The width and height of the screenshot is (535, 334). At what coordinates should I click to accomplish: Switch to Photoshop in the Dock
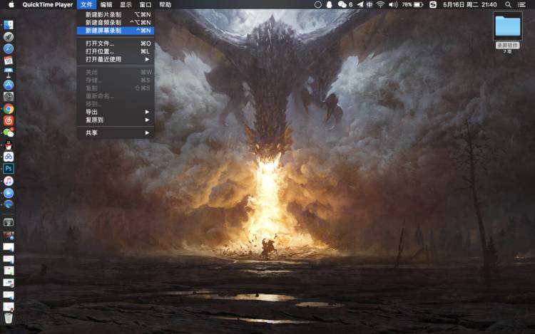click(9, 169)
